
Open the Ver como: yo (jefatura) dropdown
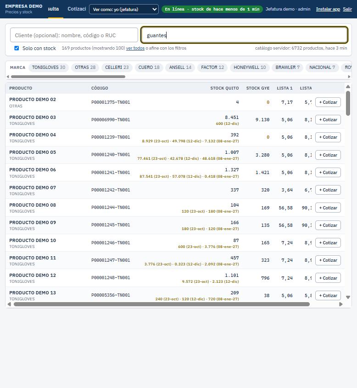click(124, 9)
